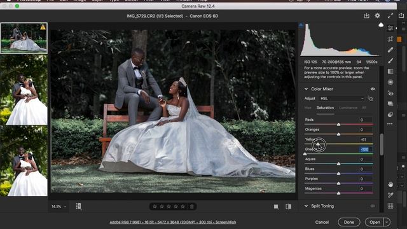Open the Presets panel icon
The height and width of the screenshot is (229, 407).
coord(390,114)
